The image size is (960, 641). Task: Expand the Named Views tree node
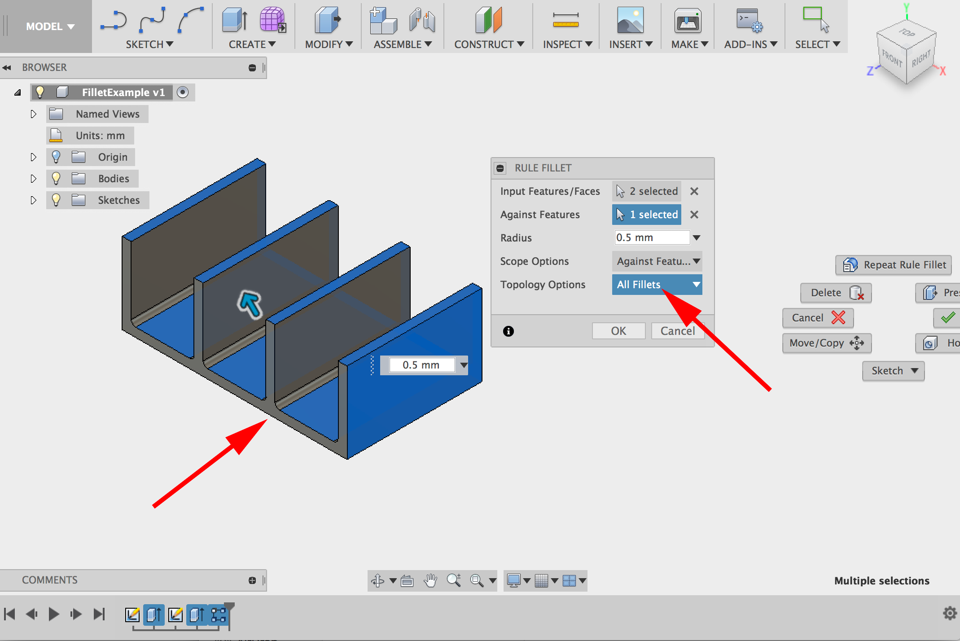click(33, 114)
